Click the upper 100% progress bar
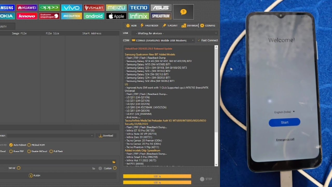332x187 pixels. [157, 176]
